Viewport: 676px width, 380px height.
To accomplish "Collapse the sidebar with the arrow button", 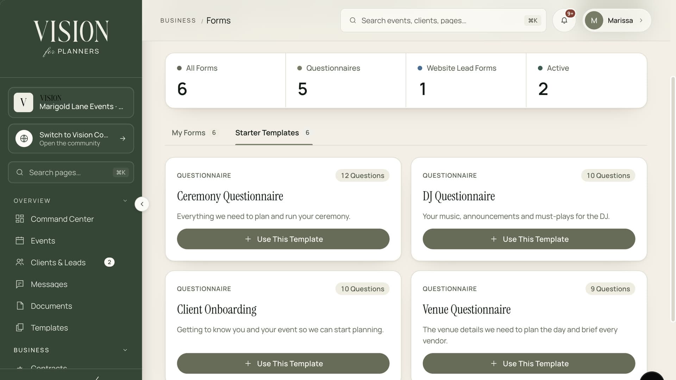I will [142, 204].
